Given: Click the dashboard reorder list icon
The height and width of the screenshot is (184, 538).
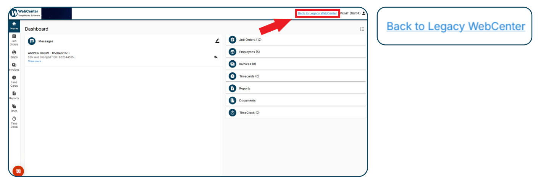Looking at the screenshot, I should pyautogui.click(x=362, y=29).
